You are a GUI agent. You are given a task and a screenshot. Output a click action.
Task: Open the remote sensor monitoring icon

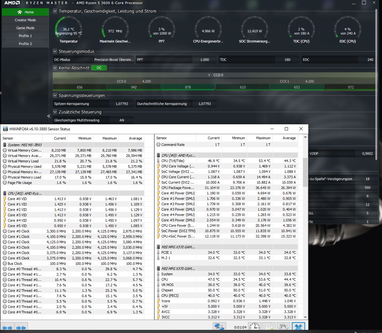pos(219,326)
